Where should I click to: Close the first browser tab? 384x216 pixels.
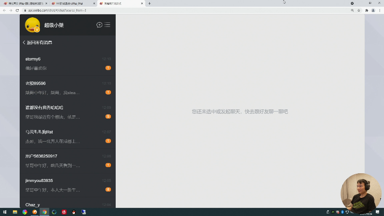point(46,3)
